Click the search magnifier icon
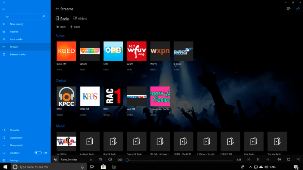 [x=44, y=16]
